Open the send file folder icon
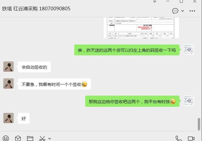 pyautogui.click(x=30, y=138)
